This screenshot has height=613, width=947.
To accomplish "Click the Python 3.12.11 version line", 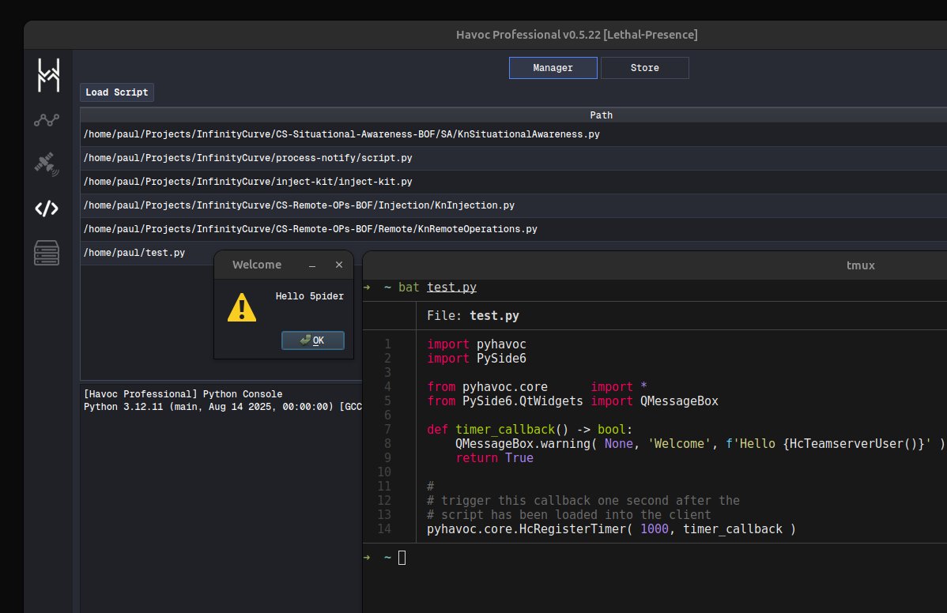I will tap(223, 407).
